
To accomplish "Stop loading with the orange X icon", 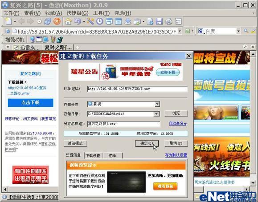I will (x=57, y=21).
